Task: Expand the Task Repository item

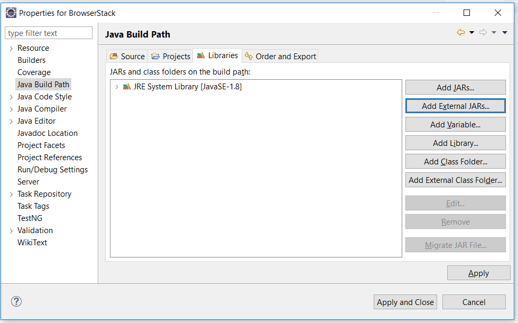Action: click(x=11, y=195)
